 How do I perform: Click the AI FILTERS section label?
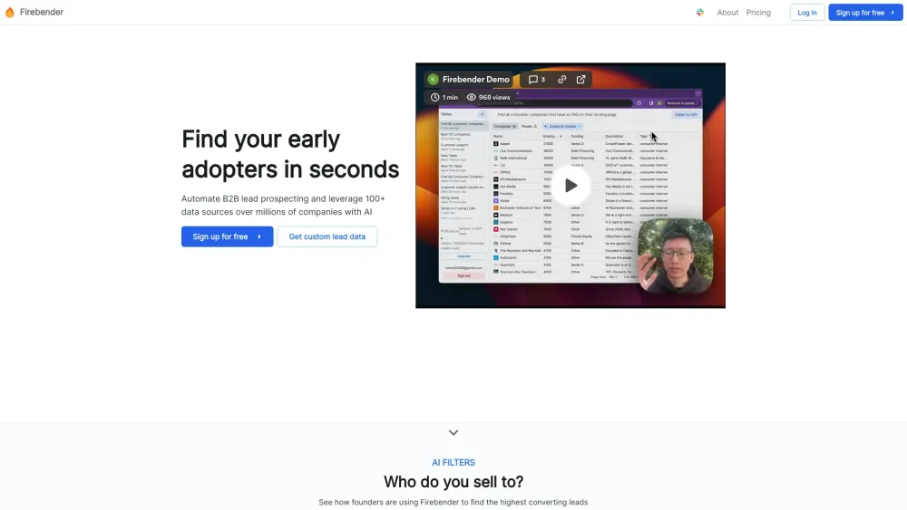[x=453, y=462]
